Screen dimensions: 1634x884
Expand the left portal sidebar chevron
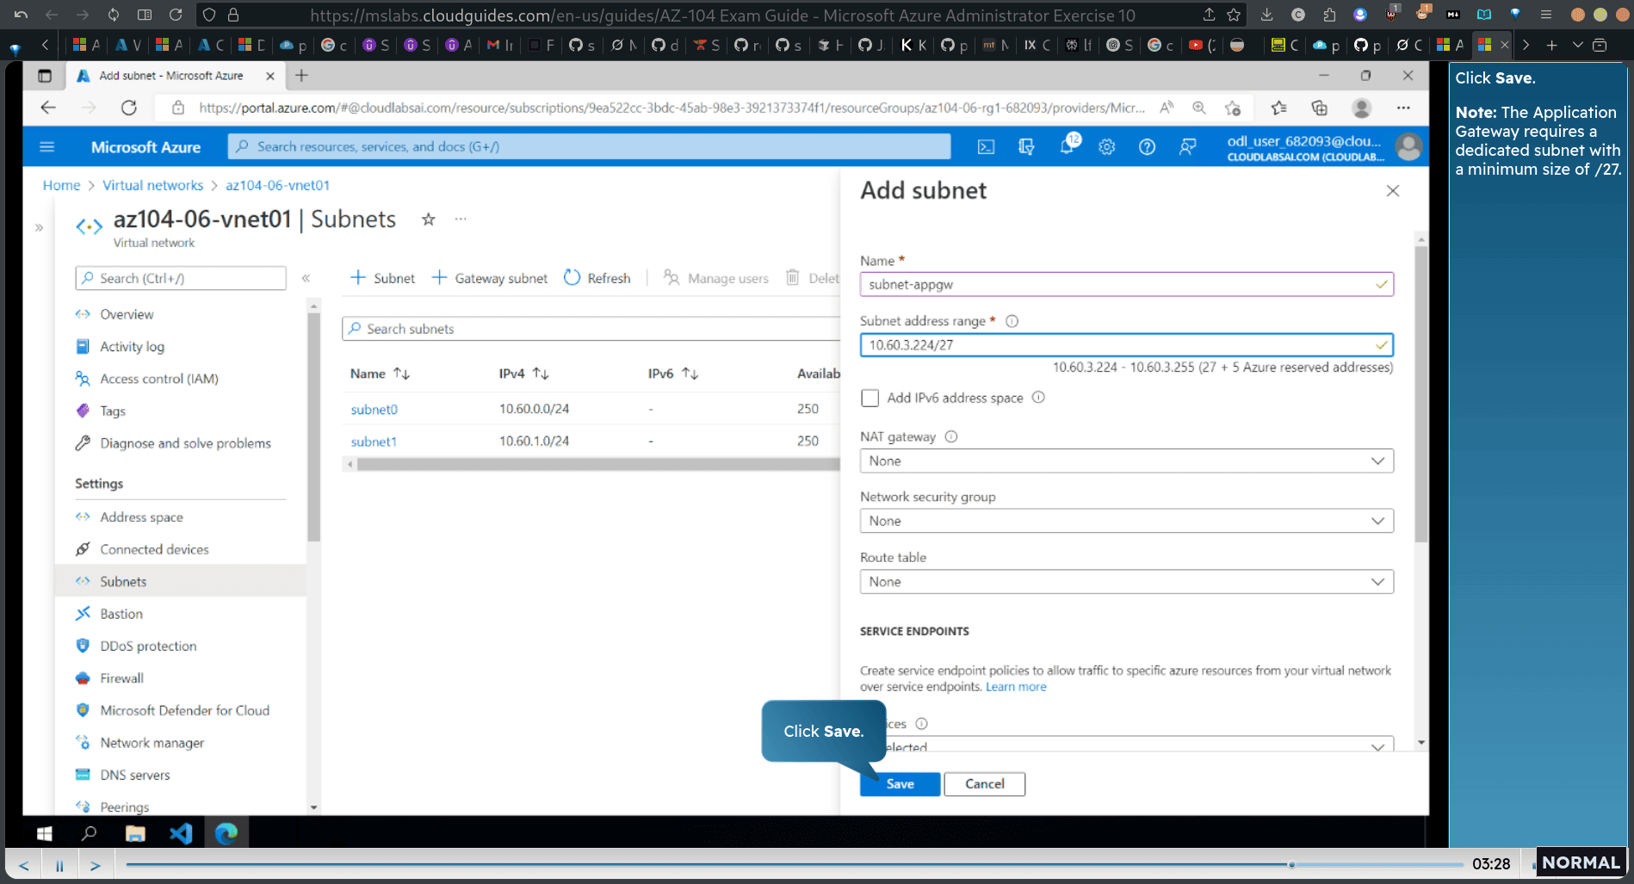click(39, 227)
